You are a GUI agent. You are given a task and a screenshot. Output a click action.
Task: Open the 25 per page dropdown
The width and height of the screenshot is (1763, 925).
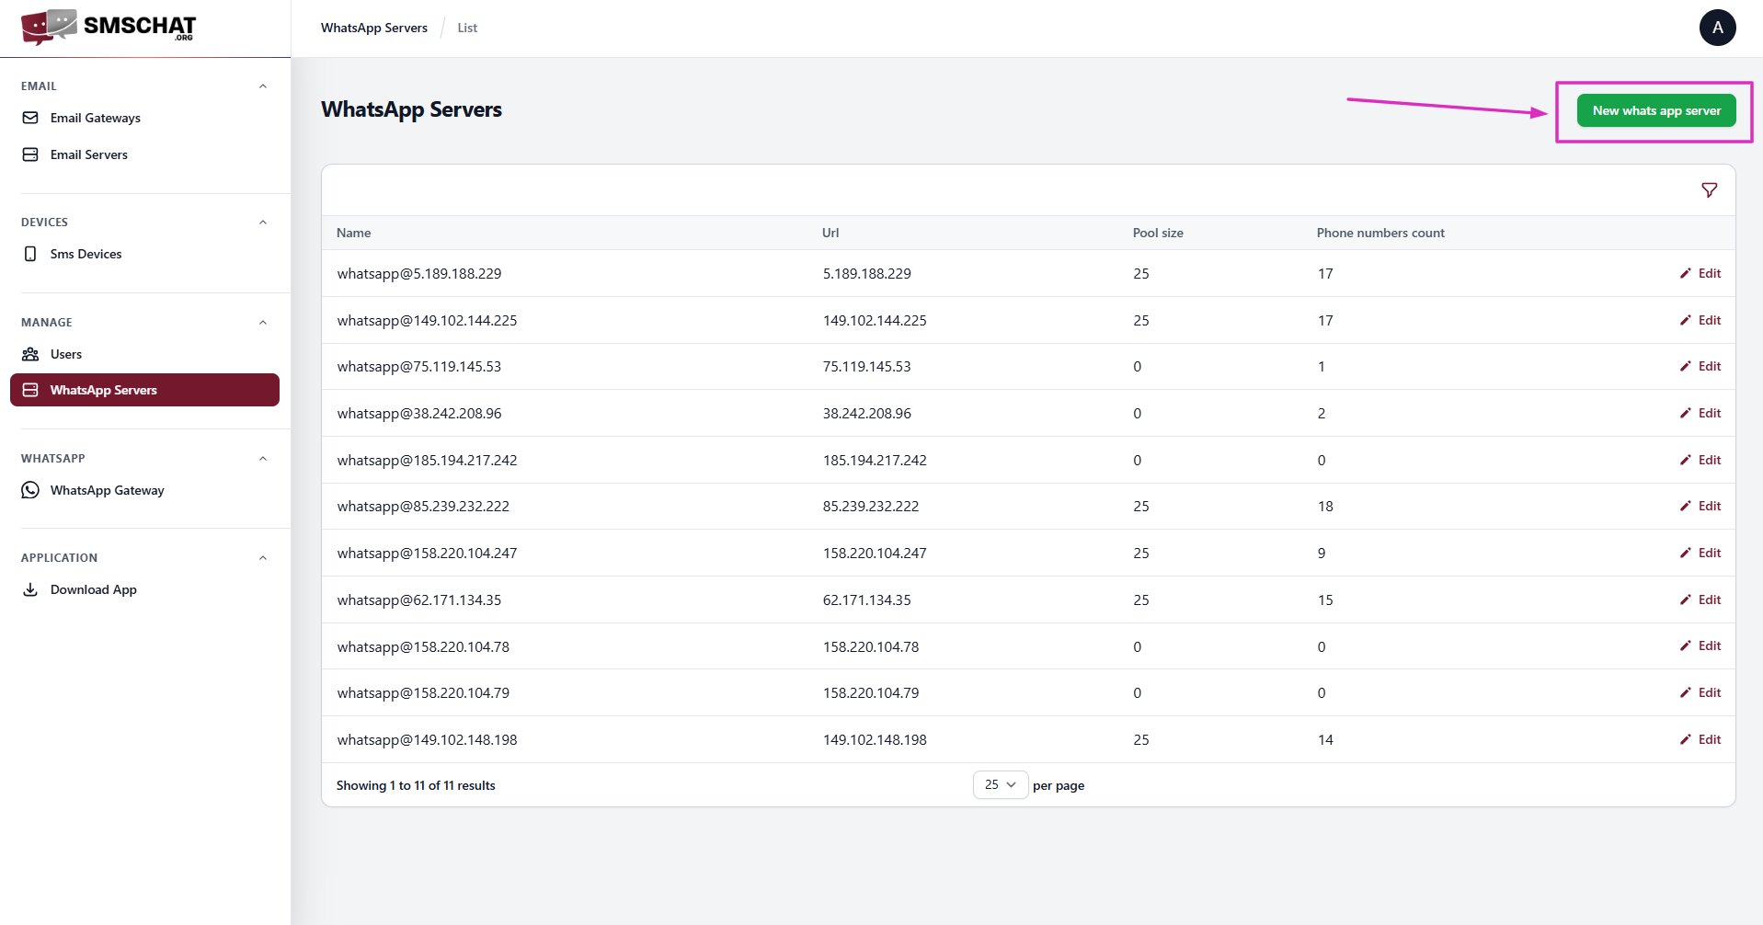pyautogui.click(x=1001, y=784)
